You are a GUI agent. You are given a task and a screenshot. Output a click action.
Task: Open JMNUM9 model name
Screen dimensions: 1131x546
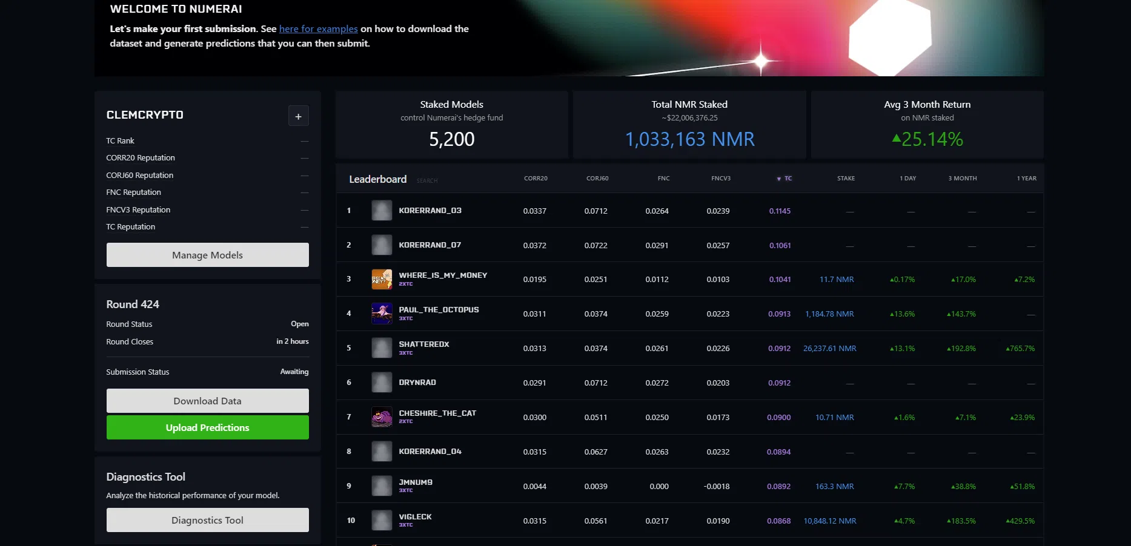point(416,482)
